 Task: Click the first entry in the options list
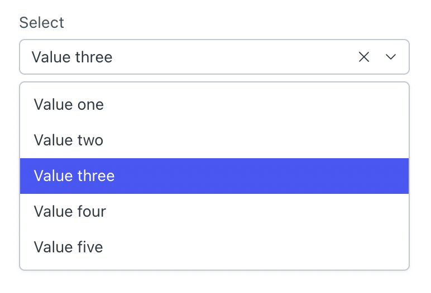point(214,105)
